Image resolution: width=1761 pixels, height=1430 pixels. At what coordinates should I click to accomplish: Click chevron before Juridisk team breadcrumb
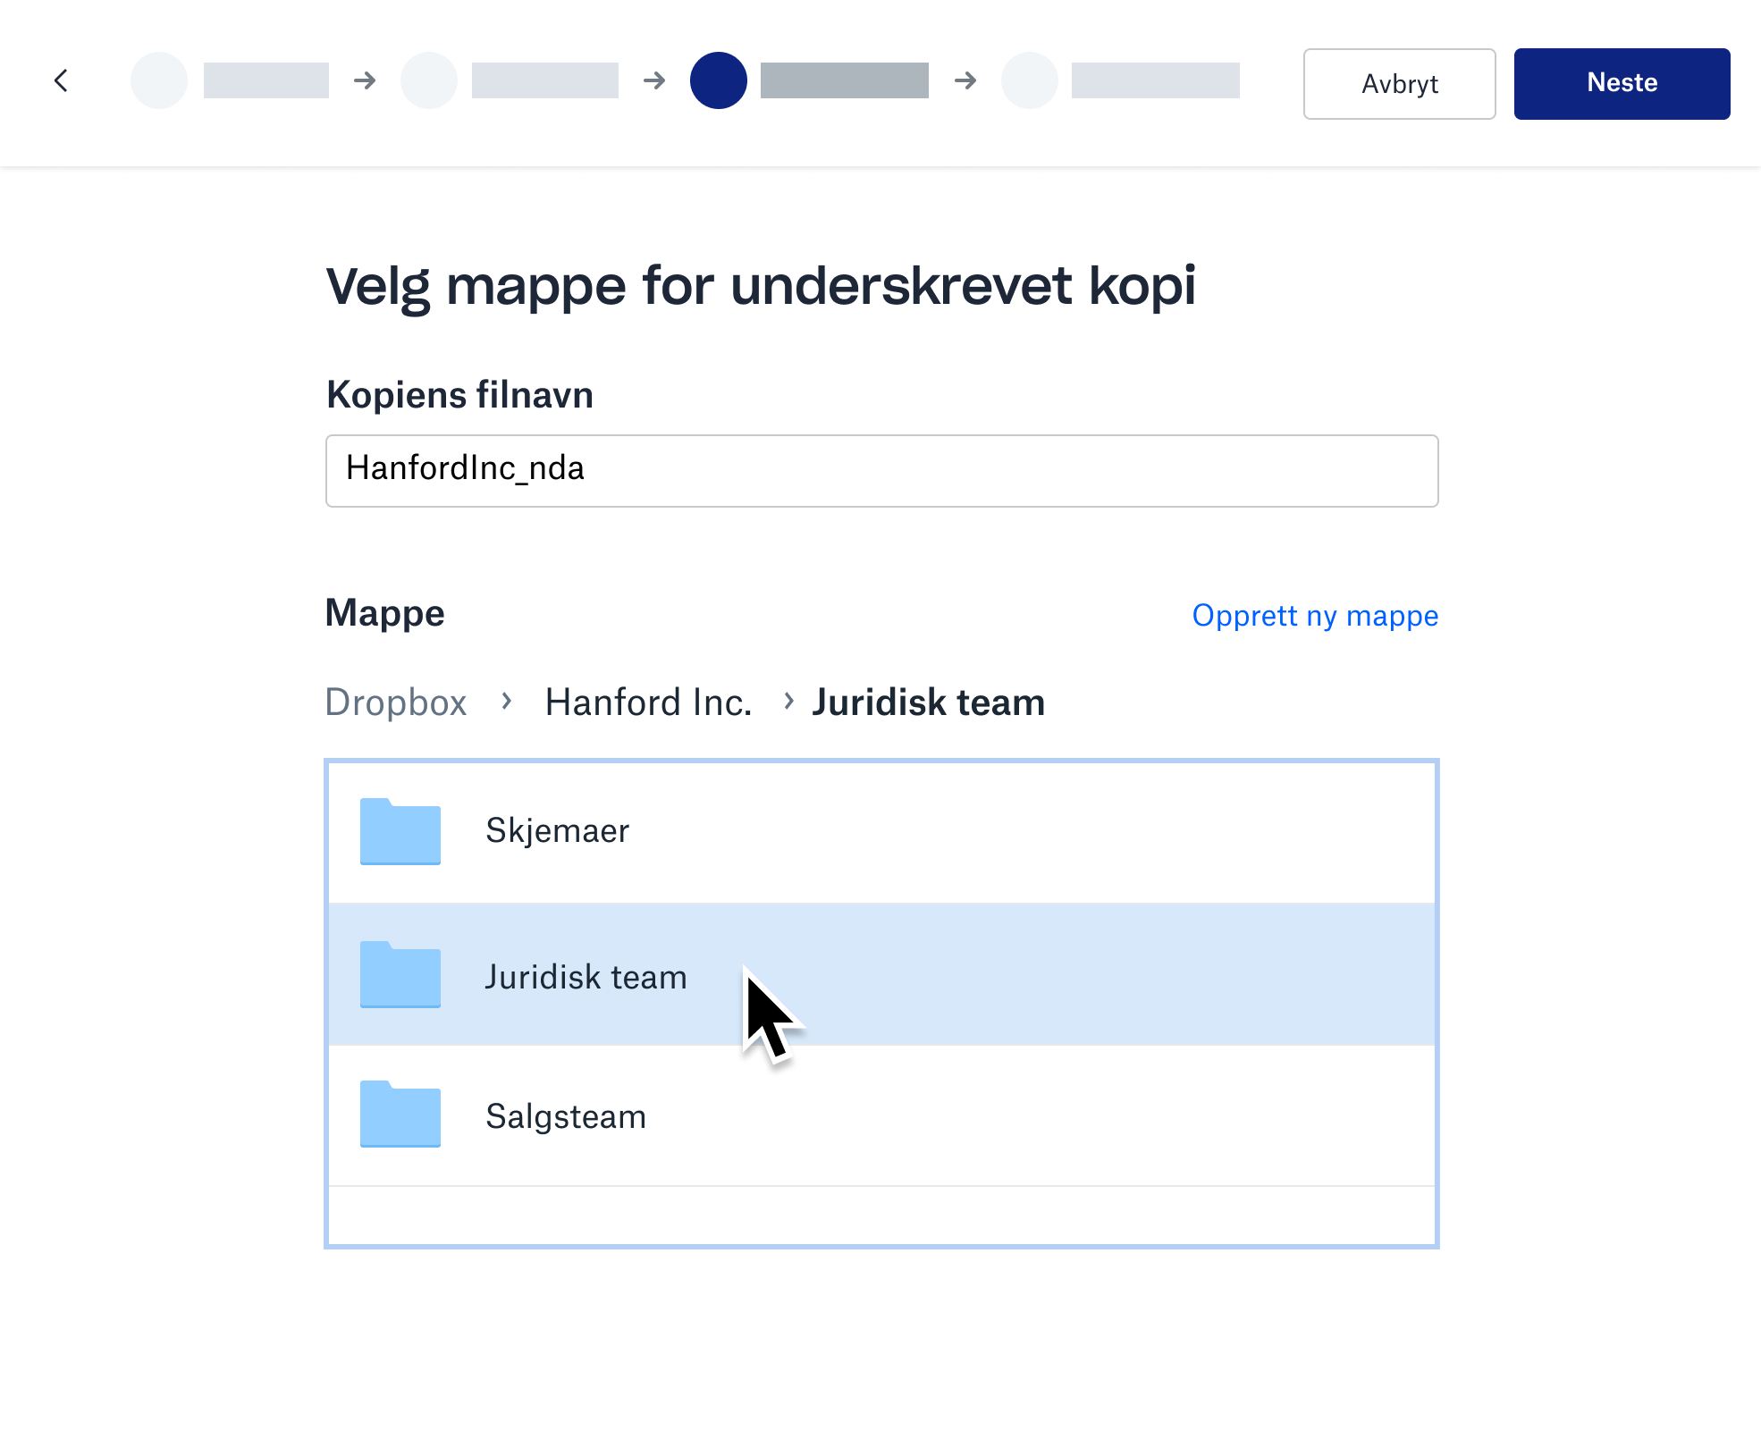(788, 702)
